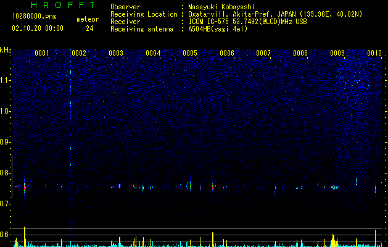The width and height of the screenshot is (388, 247).
Task: Click the HROFFT title text
Action: pos(64,5)
